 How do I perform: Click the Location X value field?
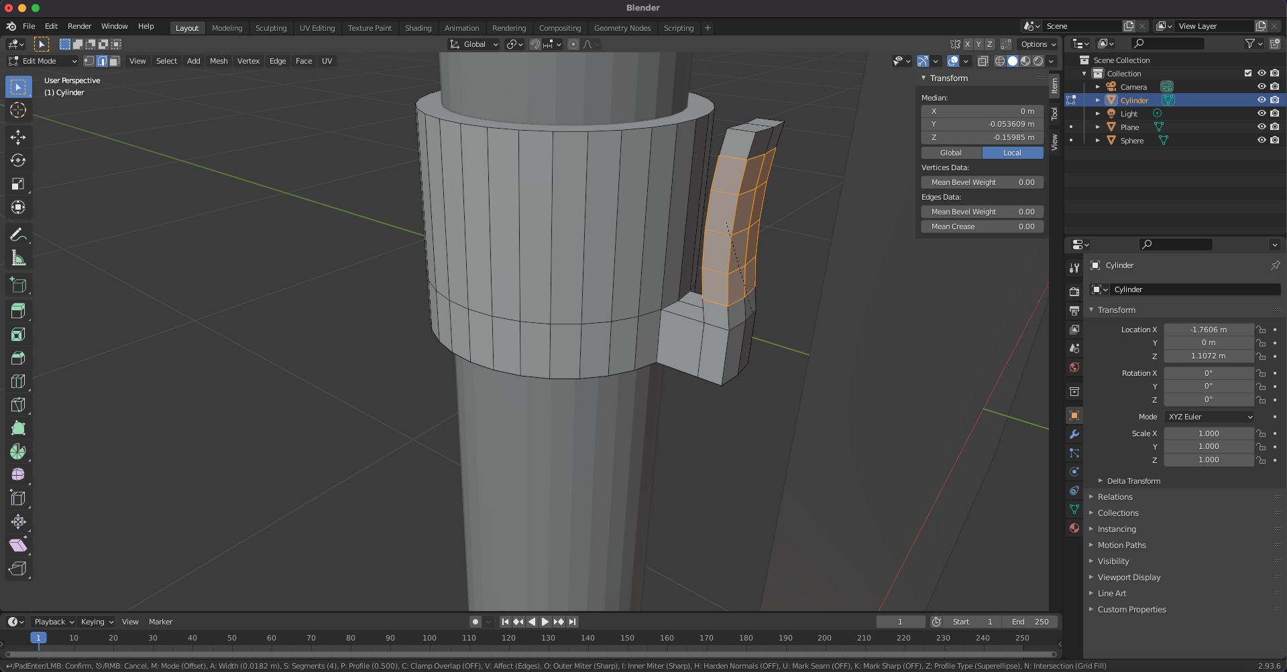[x=1208, y=330]
